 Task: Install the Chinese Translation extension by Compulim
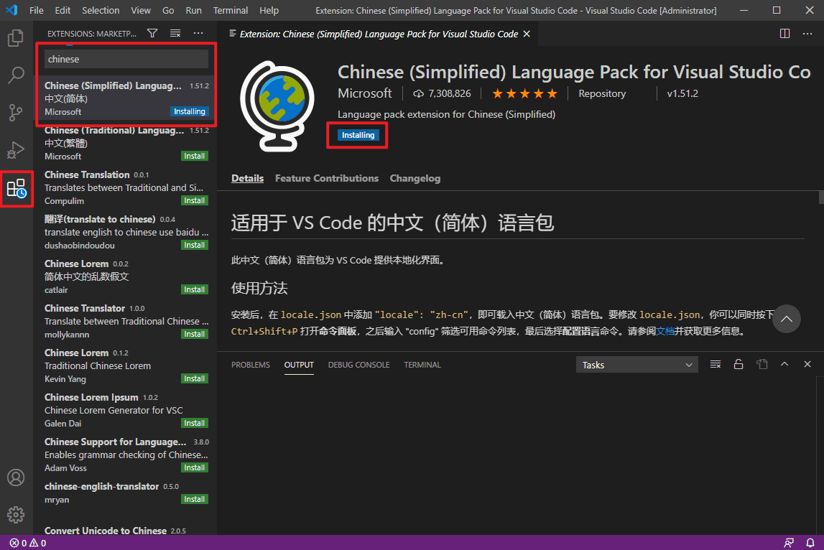pyautogui.click(x=195, y=200)
